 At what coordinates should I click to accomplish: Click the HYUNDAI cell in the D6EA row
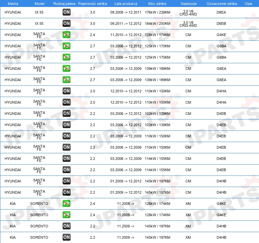[x=13, y=12]
